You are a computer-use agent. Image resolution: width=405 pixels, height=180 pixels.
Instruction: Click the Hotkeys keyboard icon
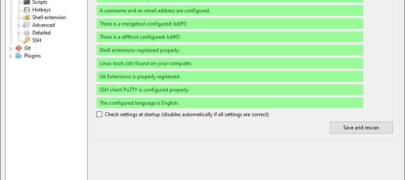(27, 10)
